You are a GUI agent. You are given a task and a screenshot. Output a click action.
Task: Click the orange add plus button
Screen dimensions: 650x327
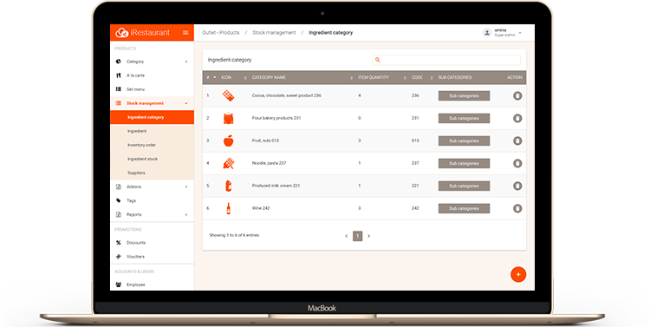[x=518, y=274]
